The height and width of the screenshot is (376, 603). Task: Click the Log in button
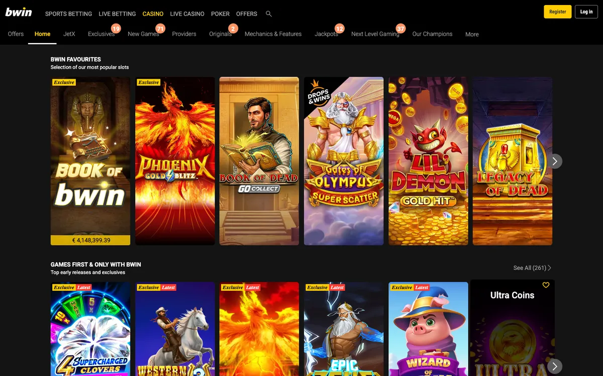[586, 12]
